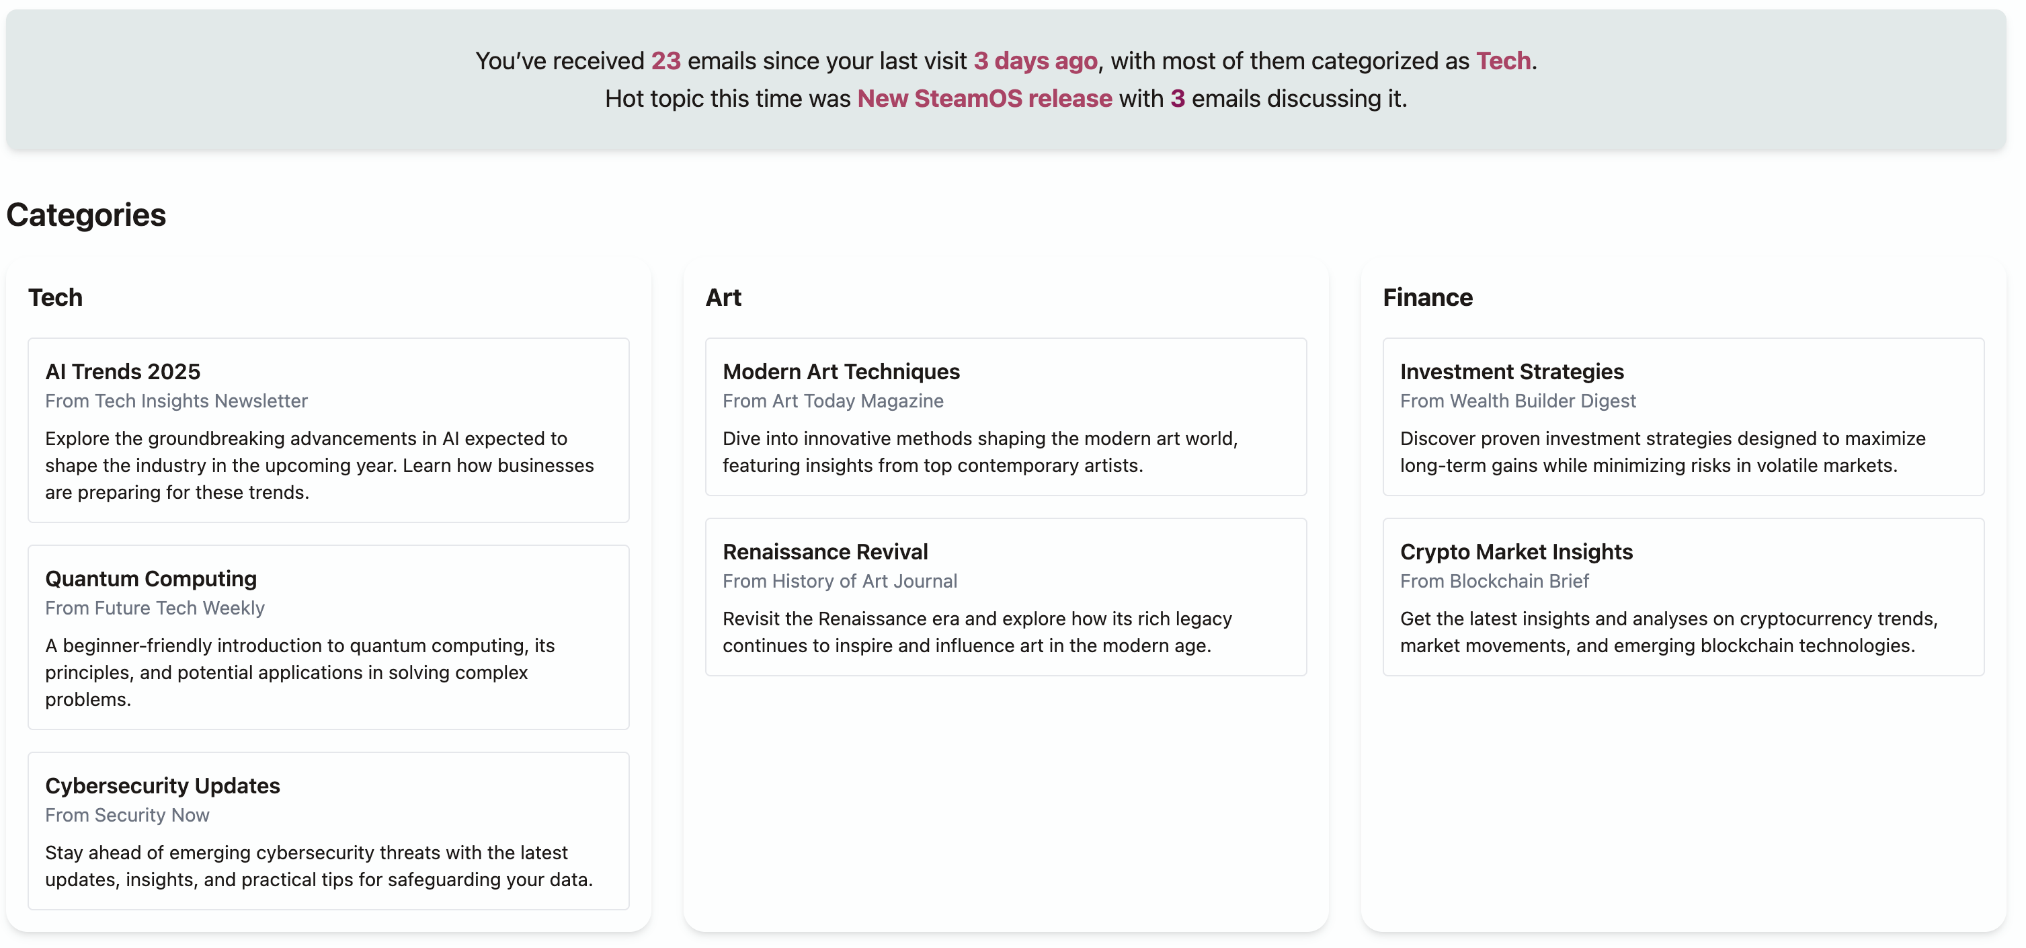The image size is (2026, 948).
Task: Select the Cybersecurity Updates email
Action: point(162,785)
